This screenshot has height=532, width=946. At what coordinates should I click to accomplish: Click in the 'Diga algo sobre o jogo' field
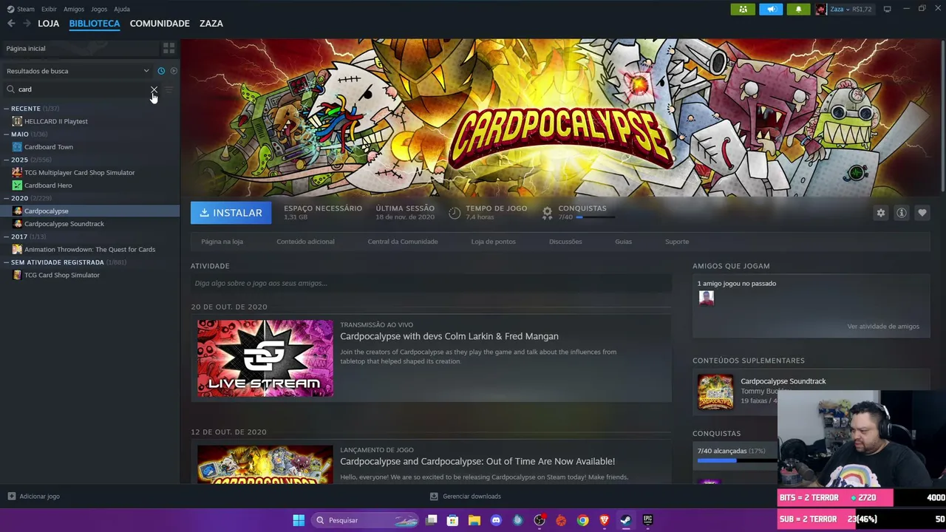pyautogui.click(x=431, y=283)
